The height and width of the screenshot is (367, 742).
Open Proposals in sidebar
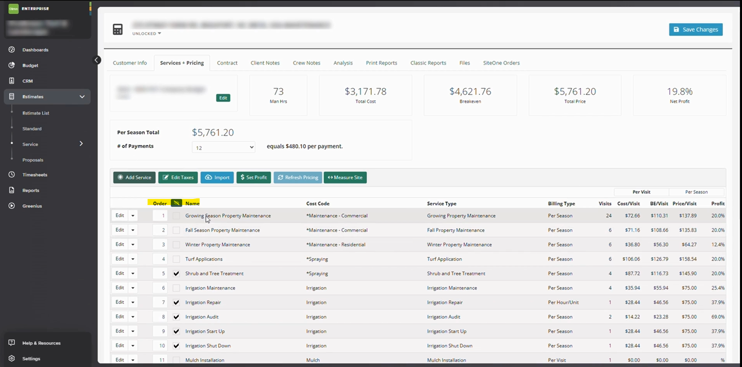click(33, 160)
